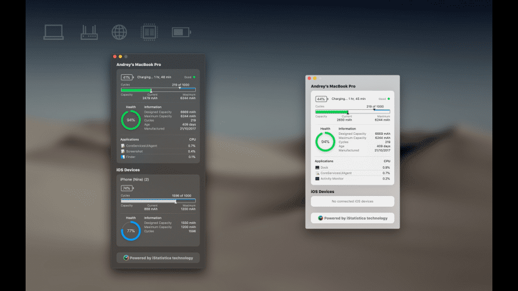The height and width of the screenshot is (291, 518).
Task: Click the 94% health ring in dark window
Action: (x=131, y=120)
